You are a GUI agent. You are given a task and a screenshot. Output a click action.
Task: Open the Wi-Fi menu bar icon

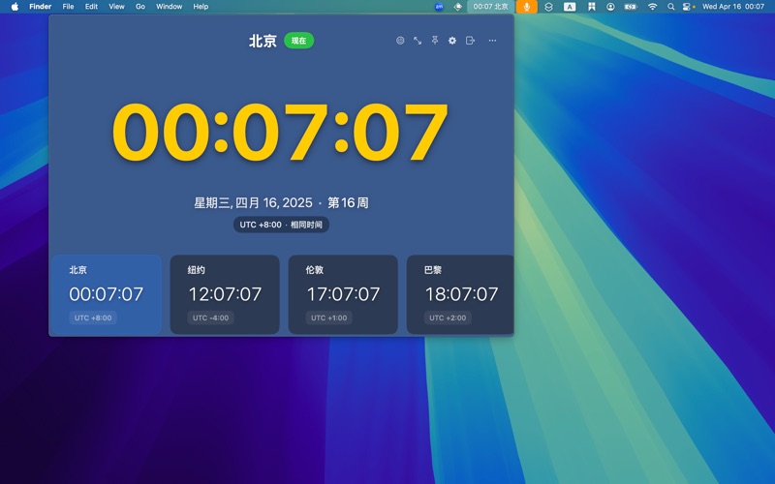[x=652, y=7]
